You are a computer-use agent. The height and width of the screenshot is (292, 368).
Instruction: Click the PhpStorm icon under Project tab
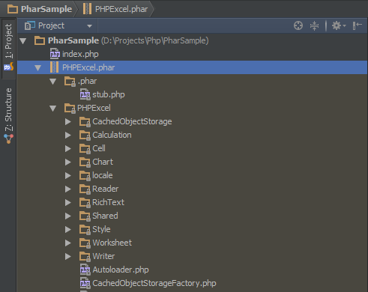(x=8, y=67)
